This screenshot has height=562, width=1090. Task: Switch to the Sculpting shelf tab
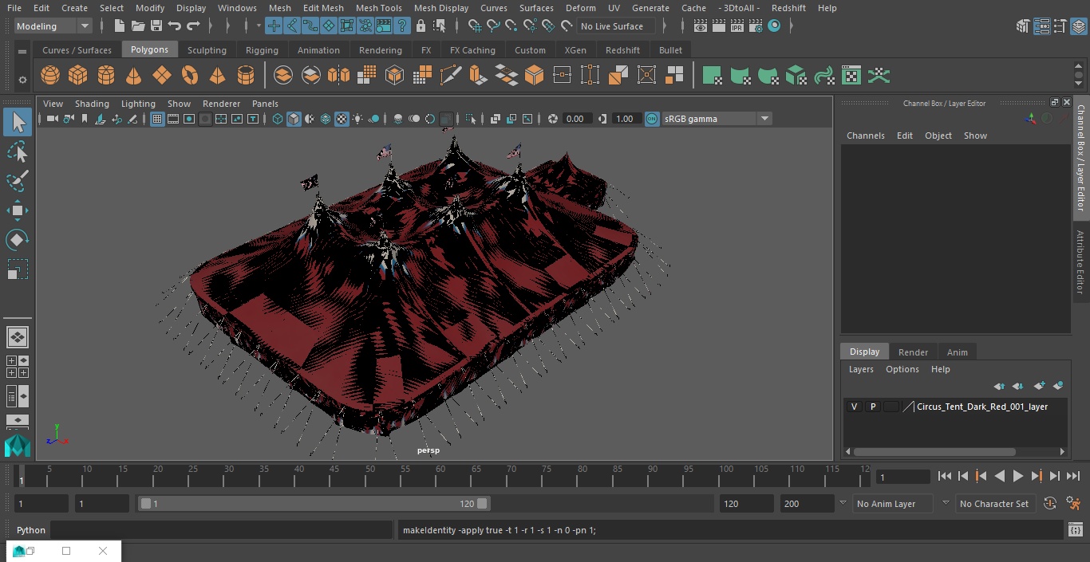[x=207, y=50]
